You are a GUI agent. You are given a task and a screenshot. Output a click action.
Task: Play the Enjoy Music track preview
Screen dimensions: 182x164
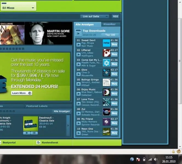(78, 94)
